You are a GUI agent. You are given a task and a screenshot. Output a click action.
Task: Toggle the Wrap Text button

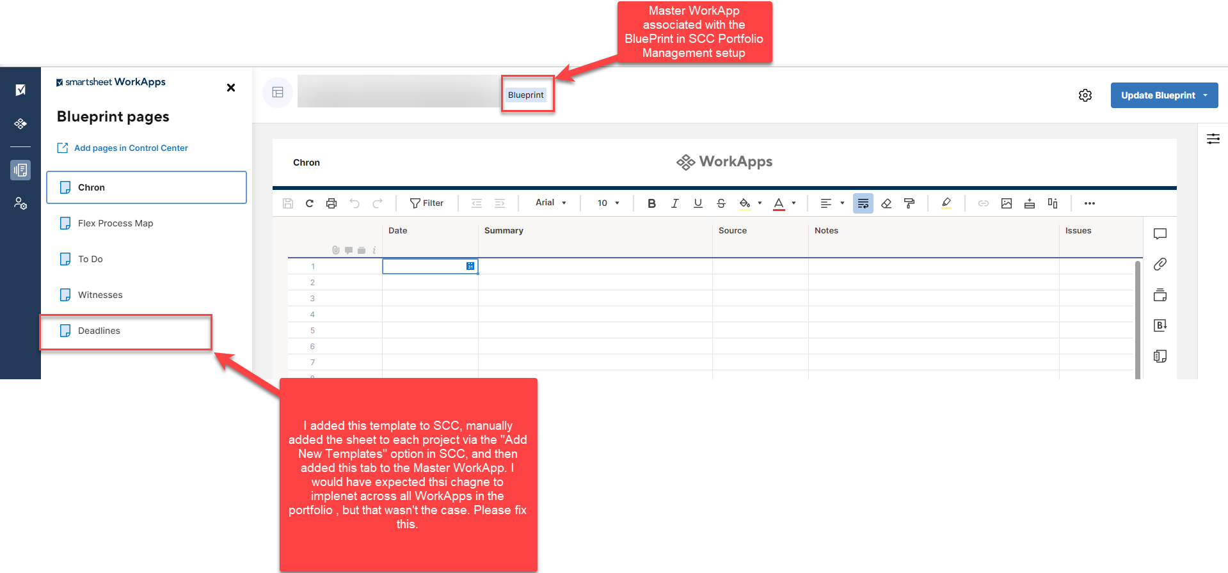pyautogui.click(x=863, y=203)
